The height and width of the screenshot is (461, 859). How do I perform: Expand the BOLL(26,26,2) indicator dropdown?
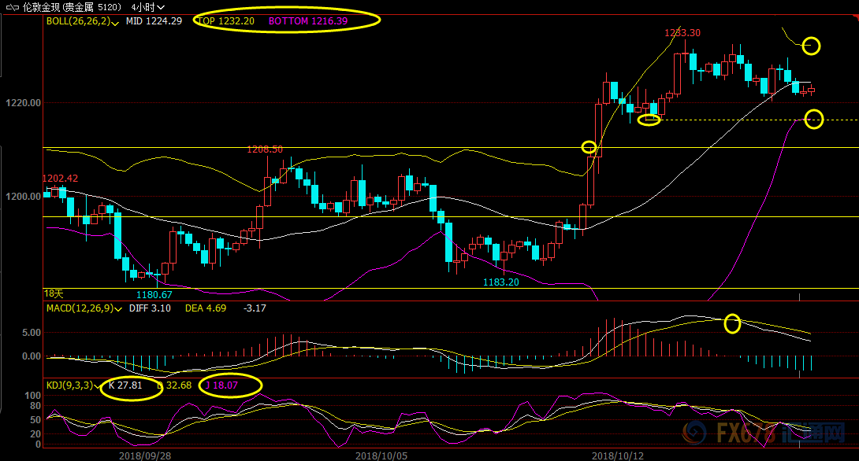pos(116,22)
